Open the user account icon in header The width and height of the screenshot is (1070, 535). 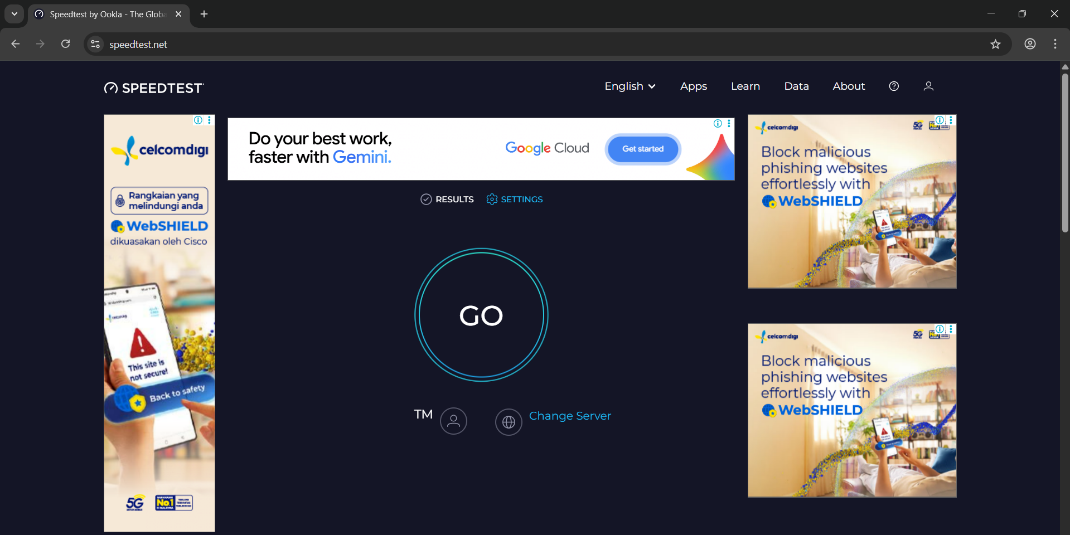pyautogui.click(x=928, y=86)
